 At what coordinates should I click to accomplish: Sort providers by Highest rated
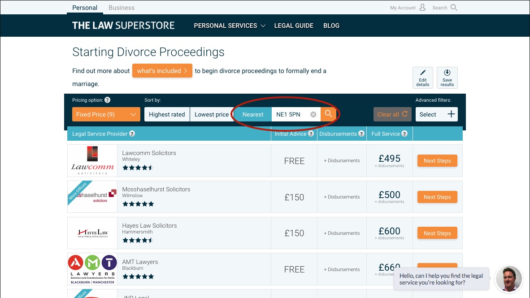click(167, 114)
